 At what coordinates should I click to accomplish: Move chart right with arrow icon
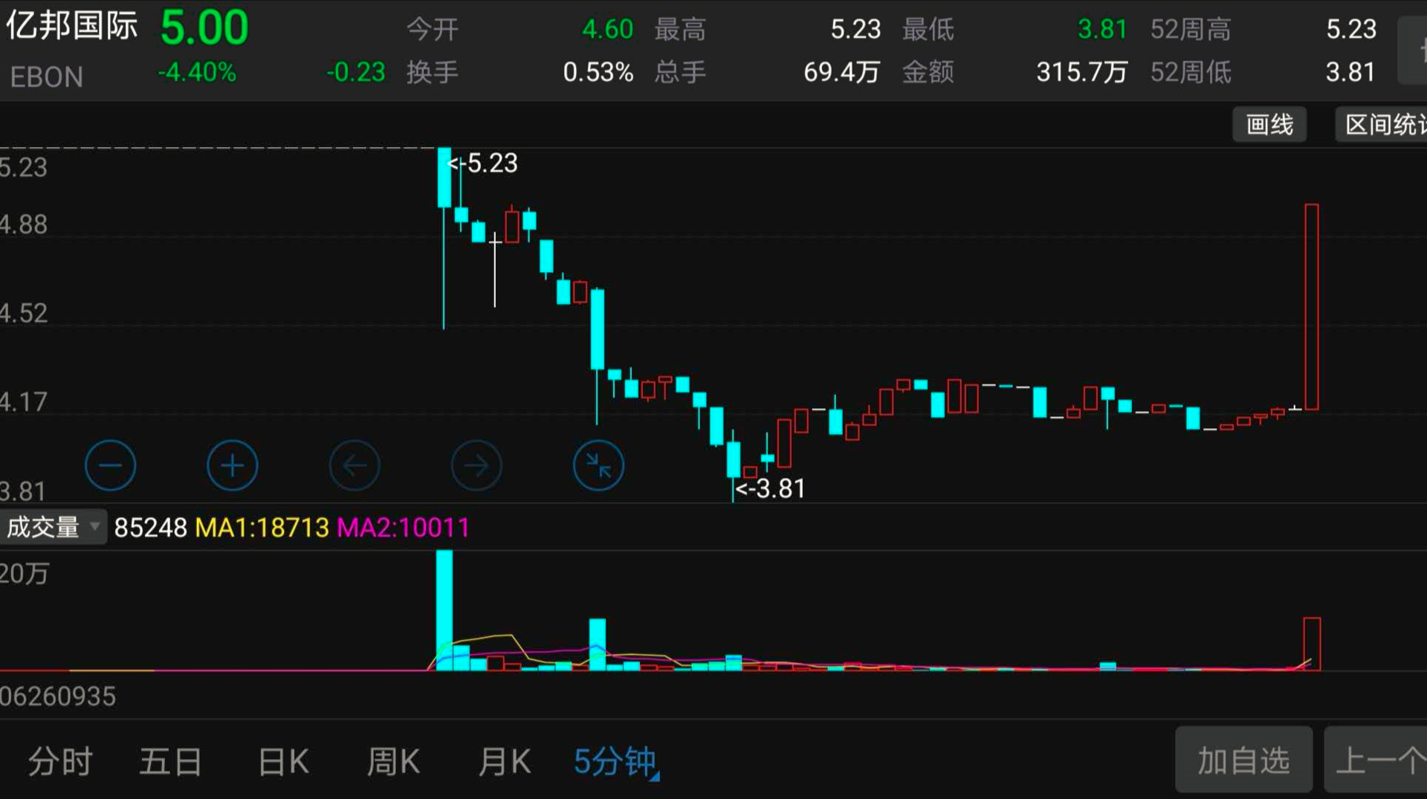click(x=476, y=466)
